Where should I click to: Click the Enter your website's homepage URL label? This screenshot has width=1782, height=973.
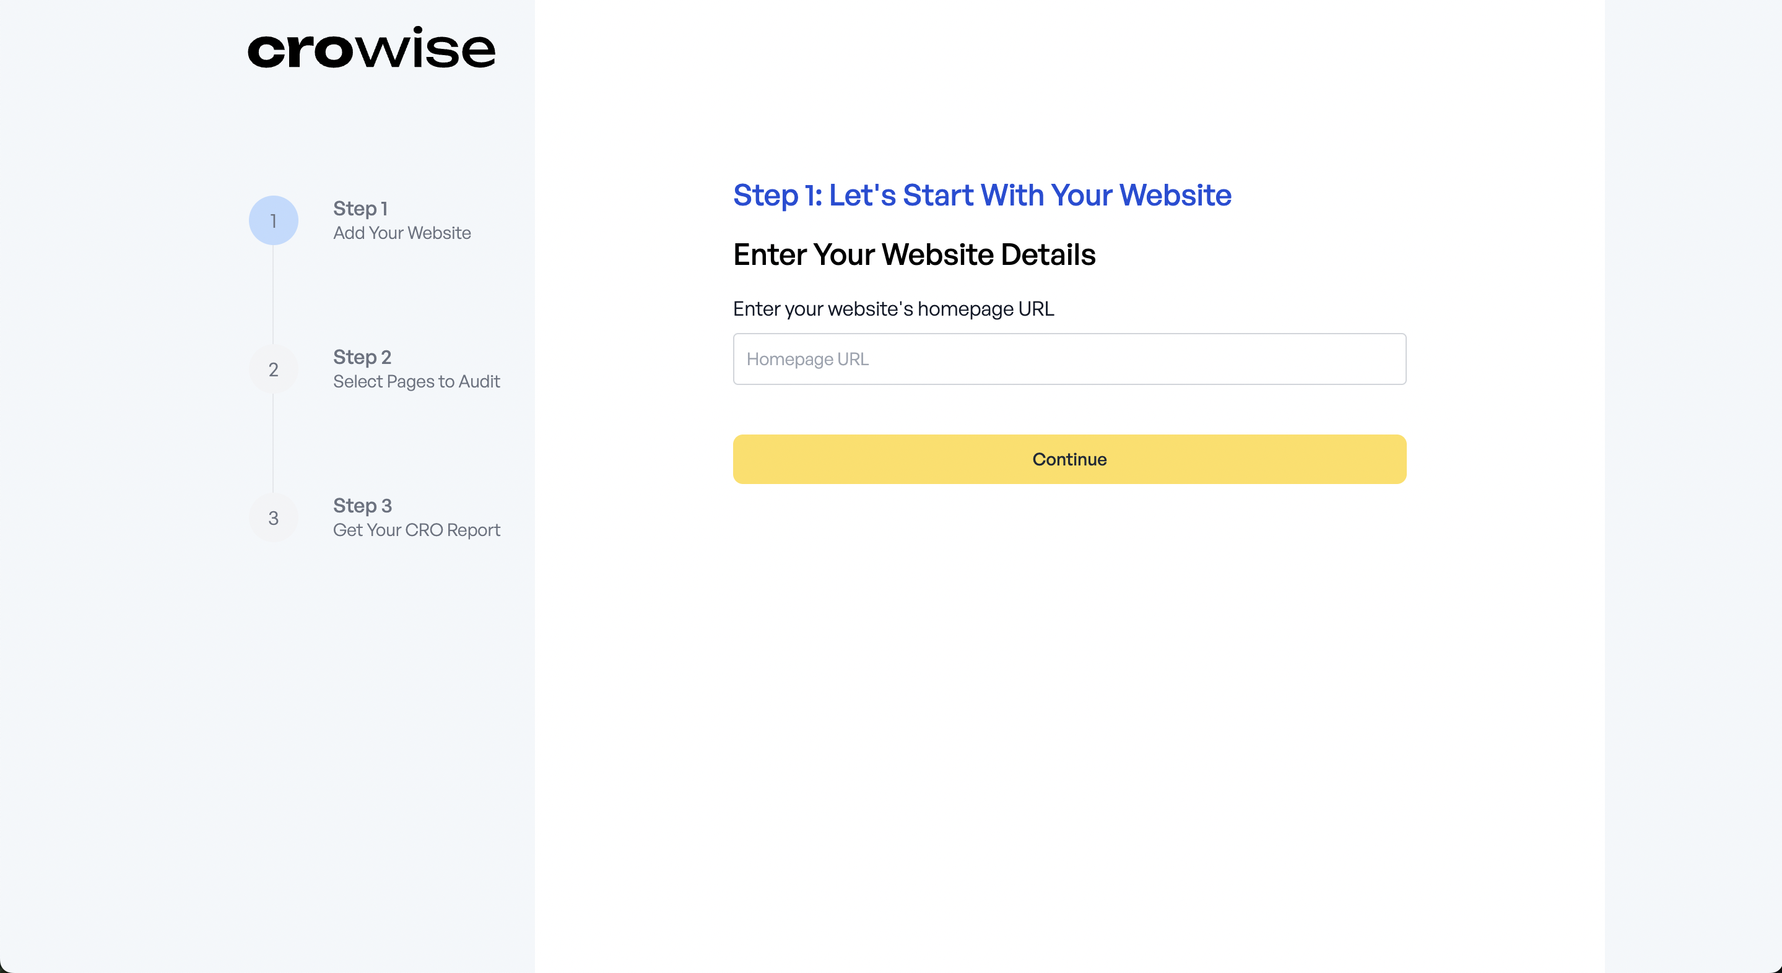click(x=893, y=309)
